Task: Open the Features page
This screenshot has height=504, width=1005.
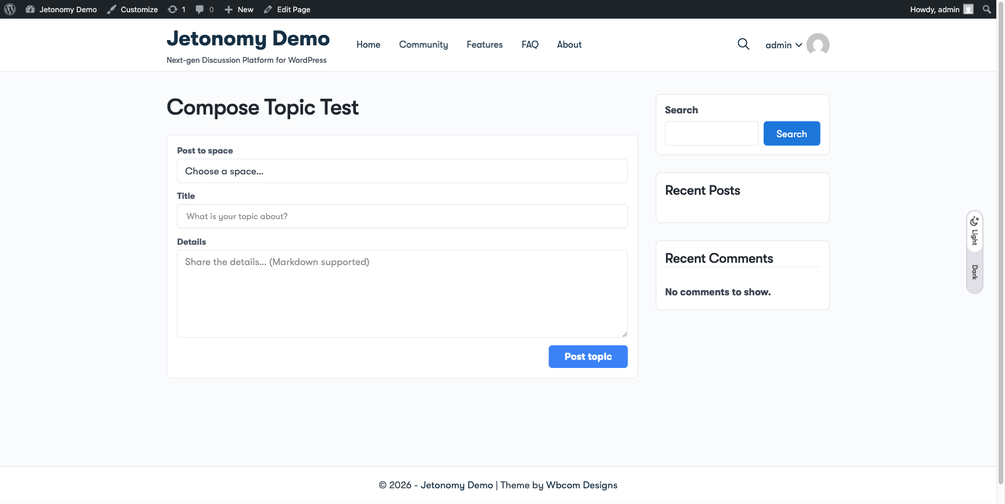Action: tap(484, 45)
